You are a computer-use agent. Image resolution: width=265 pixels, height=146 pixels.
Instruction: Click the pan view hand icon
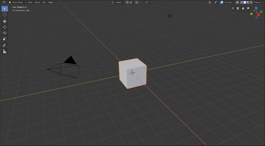pos(243,8)
